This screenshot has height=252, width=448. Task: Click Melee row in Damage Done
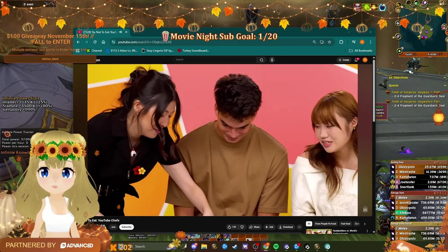[x=419, y=198]
